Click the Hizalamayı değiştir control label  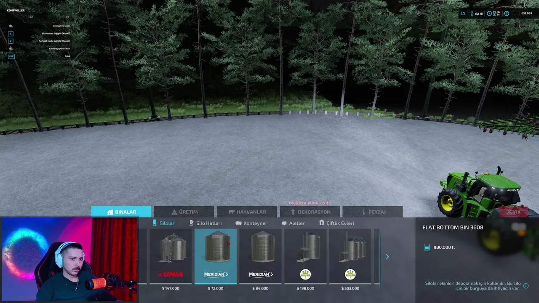56,33
